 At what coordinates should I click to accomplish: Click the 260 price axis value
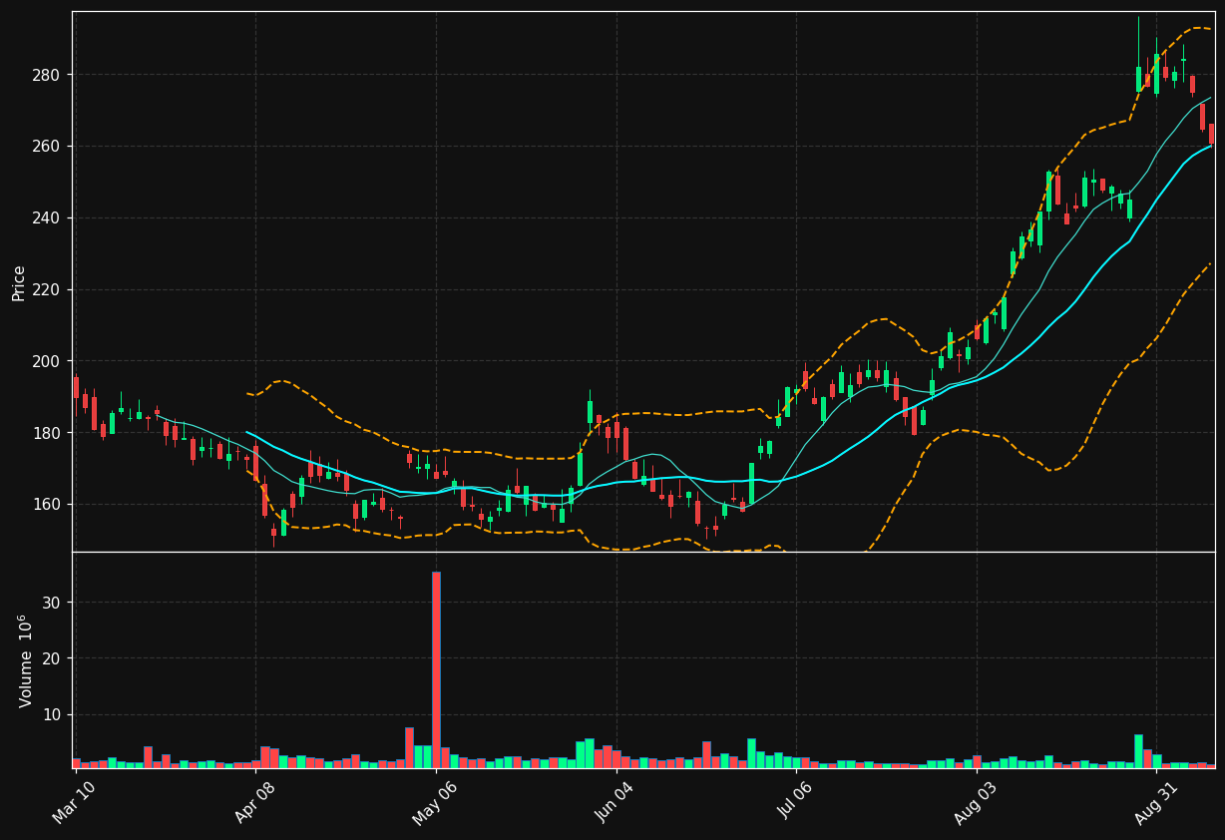[48, 146]
